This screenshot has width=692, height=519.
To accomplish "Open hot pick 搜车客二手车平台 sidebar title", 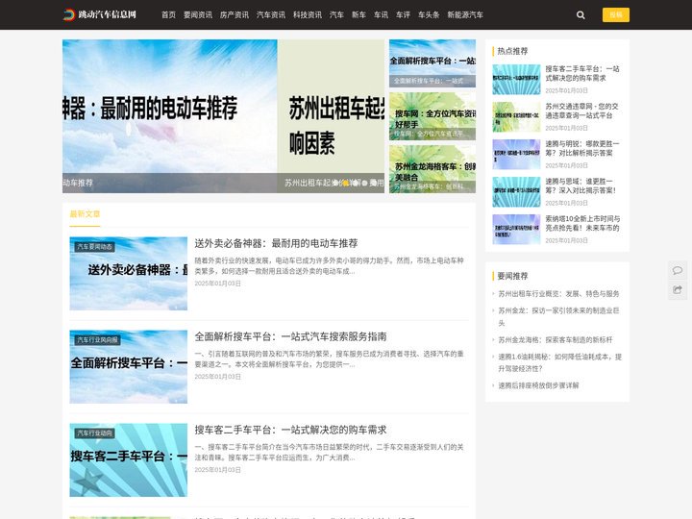I will point(582,73).
